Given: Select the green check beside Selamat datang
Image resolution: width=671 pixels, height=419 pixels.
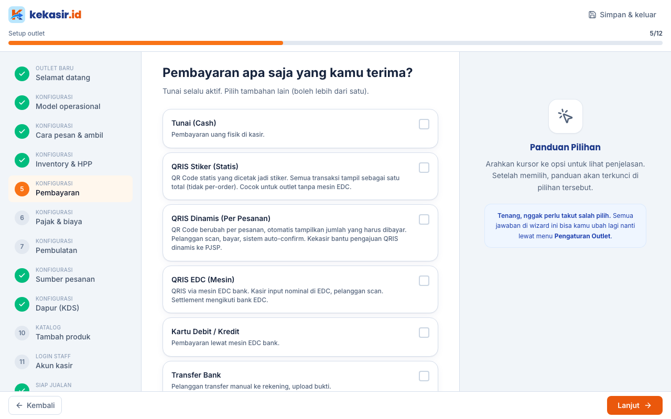Looking at the screenshot, I should pyautogui.click(x=22, y=74).
